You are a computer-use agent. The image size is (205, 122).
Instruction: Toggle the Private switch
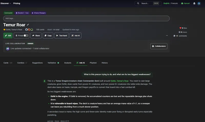(x=26, y=36)
